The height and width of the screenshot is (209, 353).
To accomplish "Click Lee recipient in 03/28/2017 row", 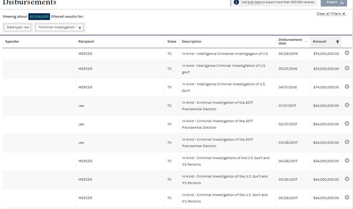I will pyautogui.click(x=81, y=143).
